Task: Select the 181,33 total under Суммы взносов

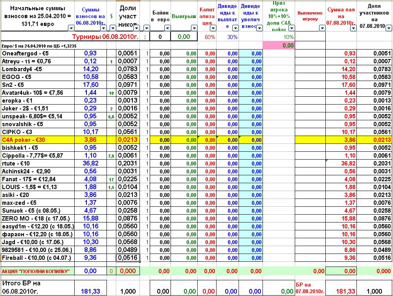Action: pos(90,291)
